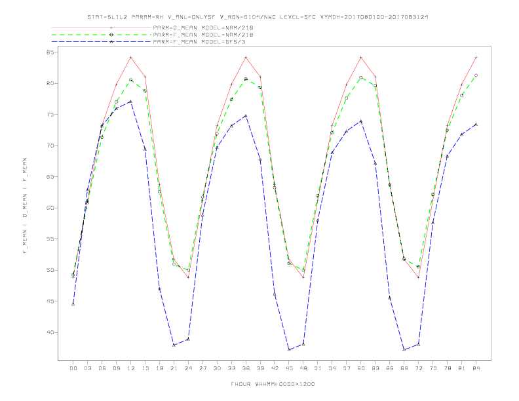Click y-axis tick label 65
This screenshot has width=519, height=401.
point(50,177)
